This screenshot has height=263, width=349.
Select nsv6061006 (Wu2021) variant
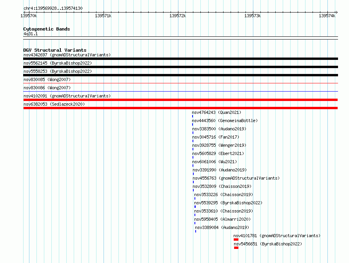click(214, 162)
